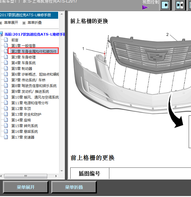
Task: Click the page icon beside 第10章 暖风、通风与空调系统
Action: pos(6,97)
